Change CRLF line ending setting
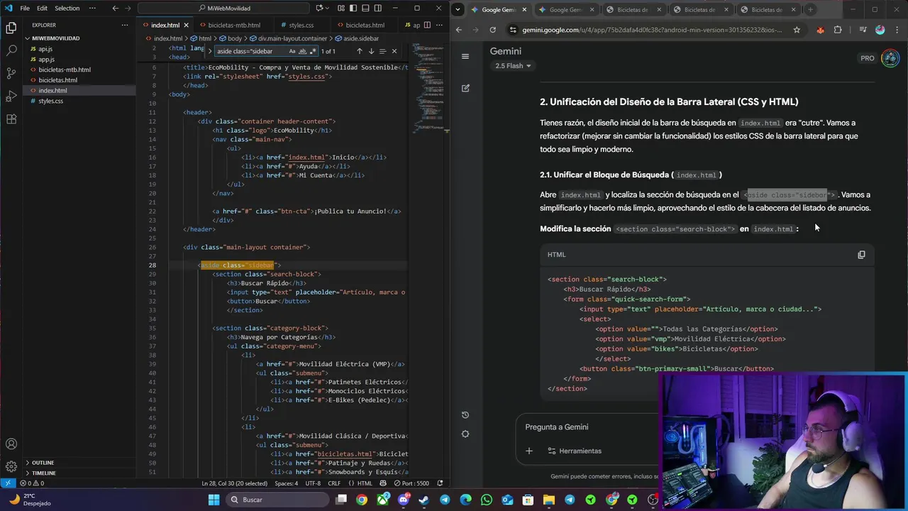Image resolution: width=908 pixels, height=511 pixels. click(333, 483)
